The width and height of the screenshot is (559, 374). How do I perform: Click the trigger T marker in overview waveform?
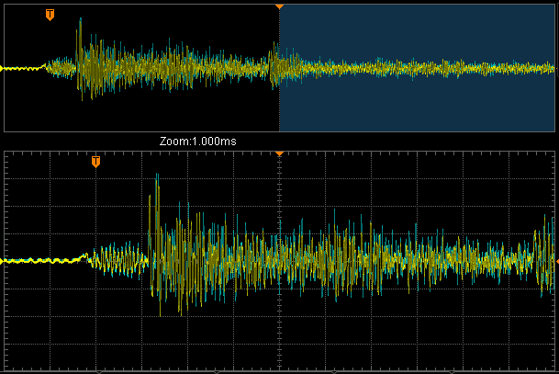(50, 15)
